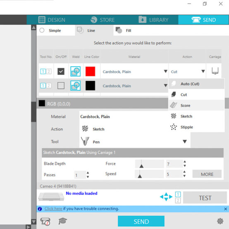Click the red line color swatch
The height and width of the screenshot is (229, 229).
pyautogui.click(x=90, y=72)
